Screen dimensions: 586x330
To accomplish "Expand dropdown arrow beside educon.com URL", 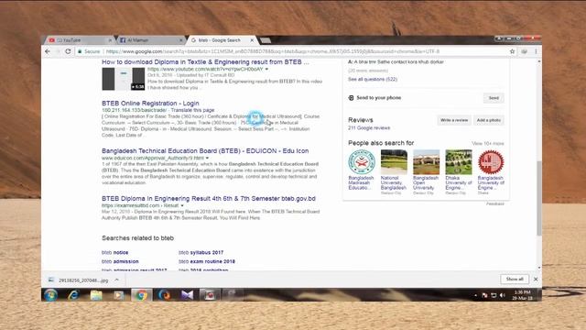I will pos(208,158).
